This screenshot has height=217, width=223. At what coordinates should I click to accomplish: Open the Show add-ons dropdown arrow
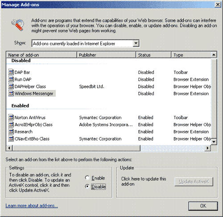[x=136, y=44]
